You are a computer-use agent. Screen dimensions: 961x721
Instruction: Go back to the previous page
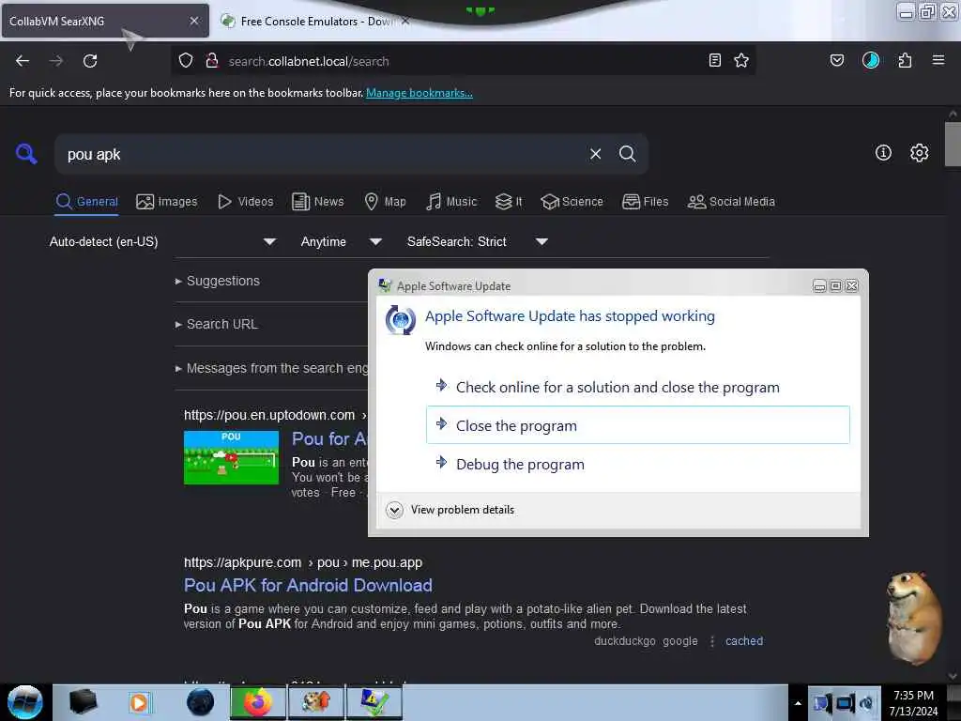(x=23, y=61)
